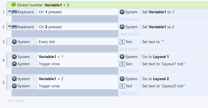Select Set text to "Layout1 tick" action
208x108 pixels.
click(x=174, y=64)
